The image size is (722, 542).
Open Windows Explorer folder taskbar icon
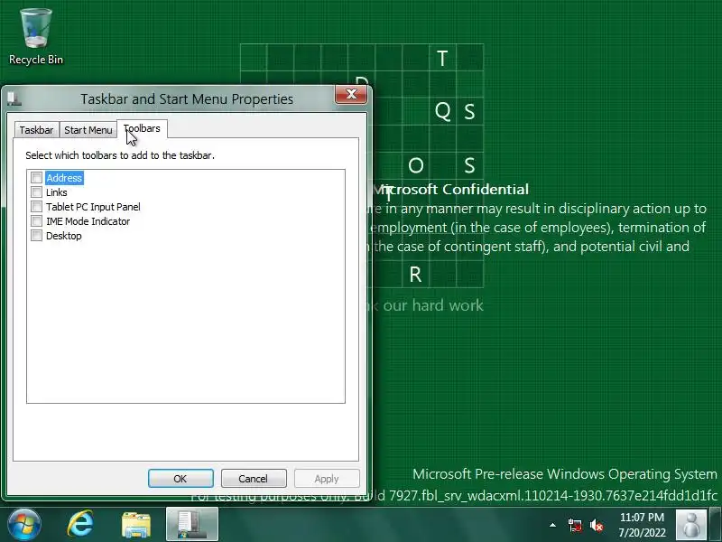136,525
